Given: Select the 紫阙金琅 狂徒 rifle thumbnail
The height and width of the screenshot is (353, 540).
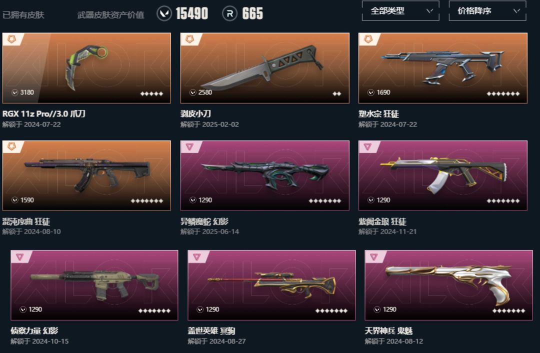Looking at the screenshot, I should [443, 175].
